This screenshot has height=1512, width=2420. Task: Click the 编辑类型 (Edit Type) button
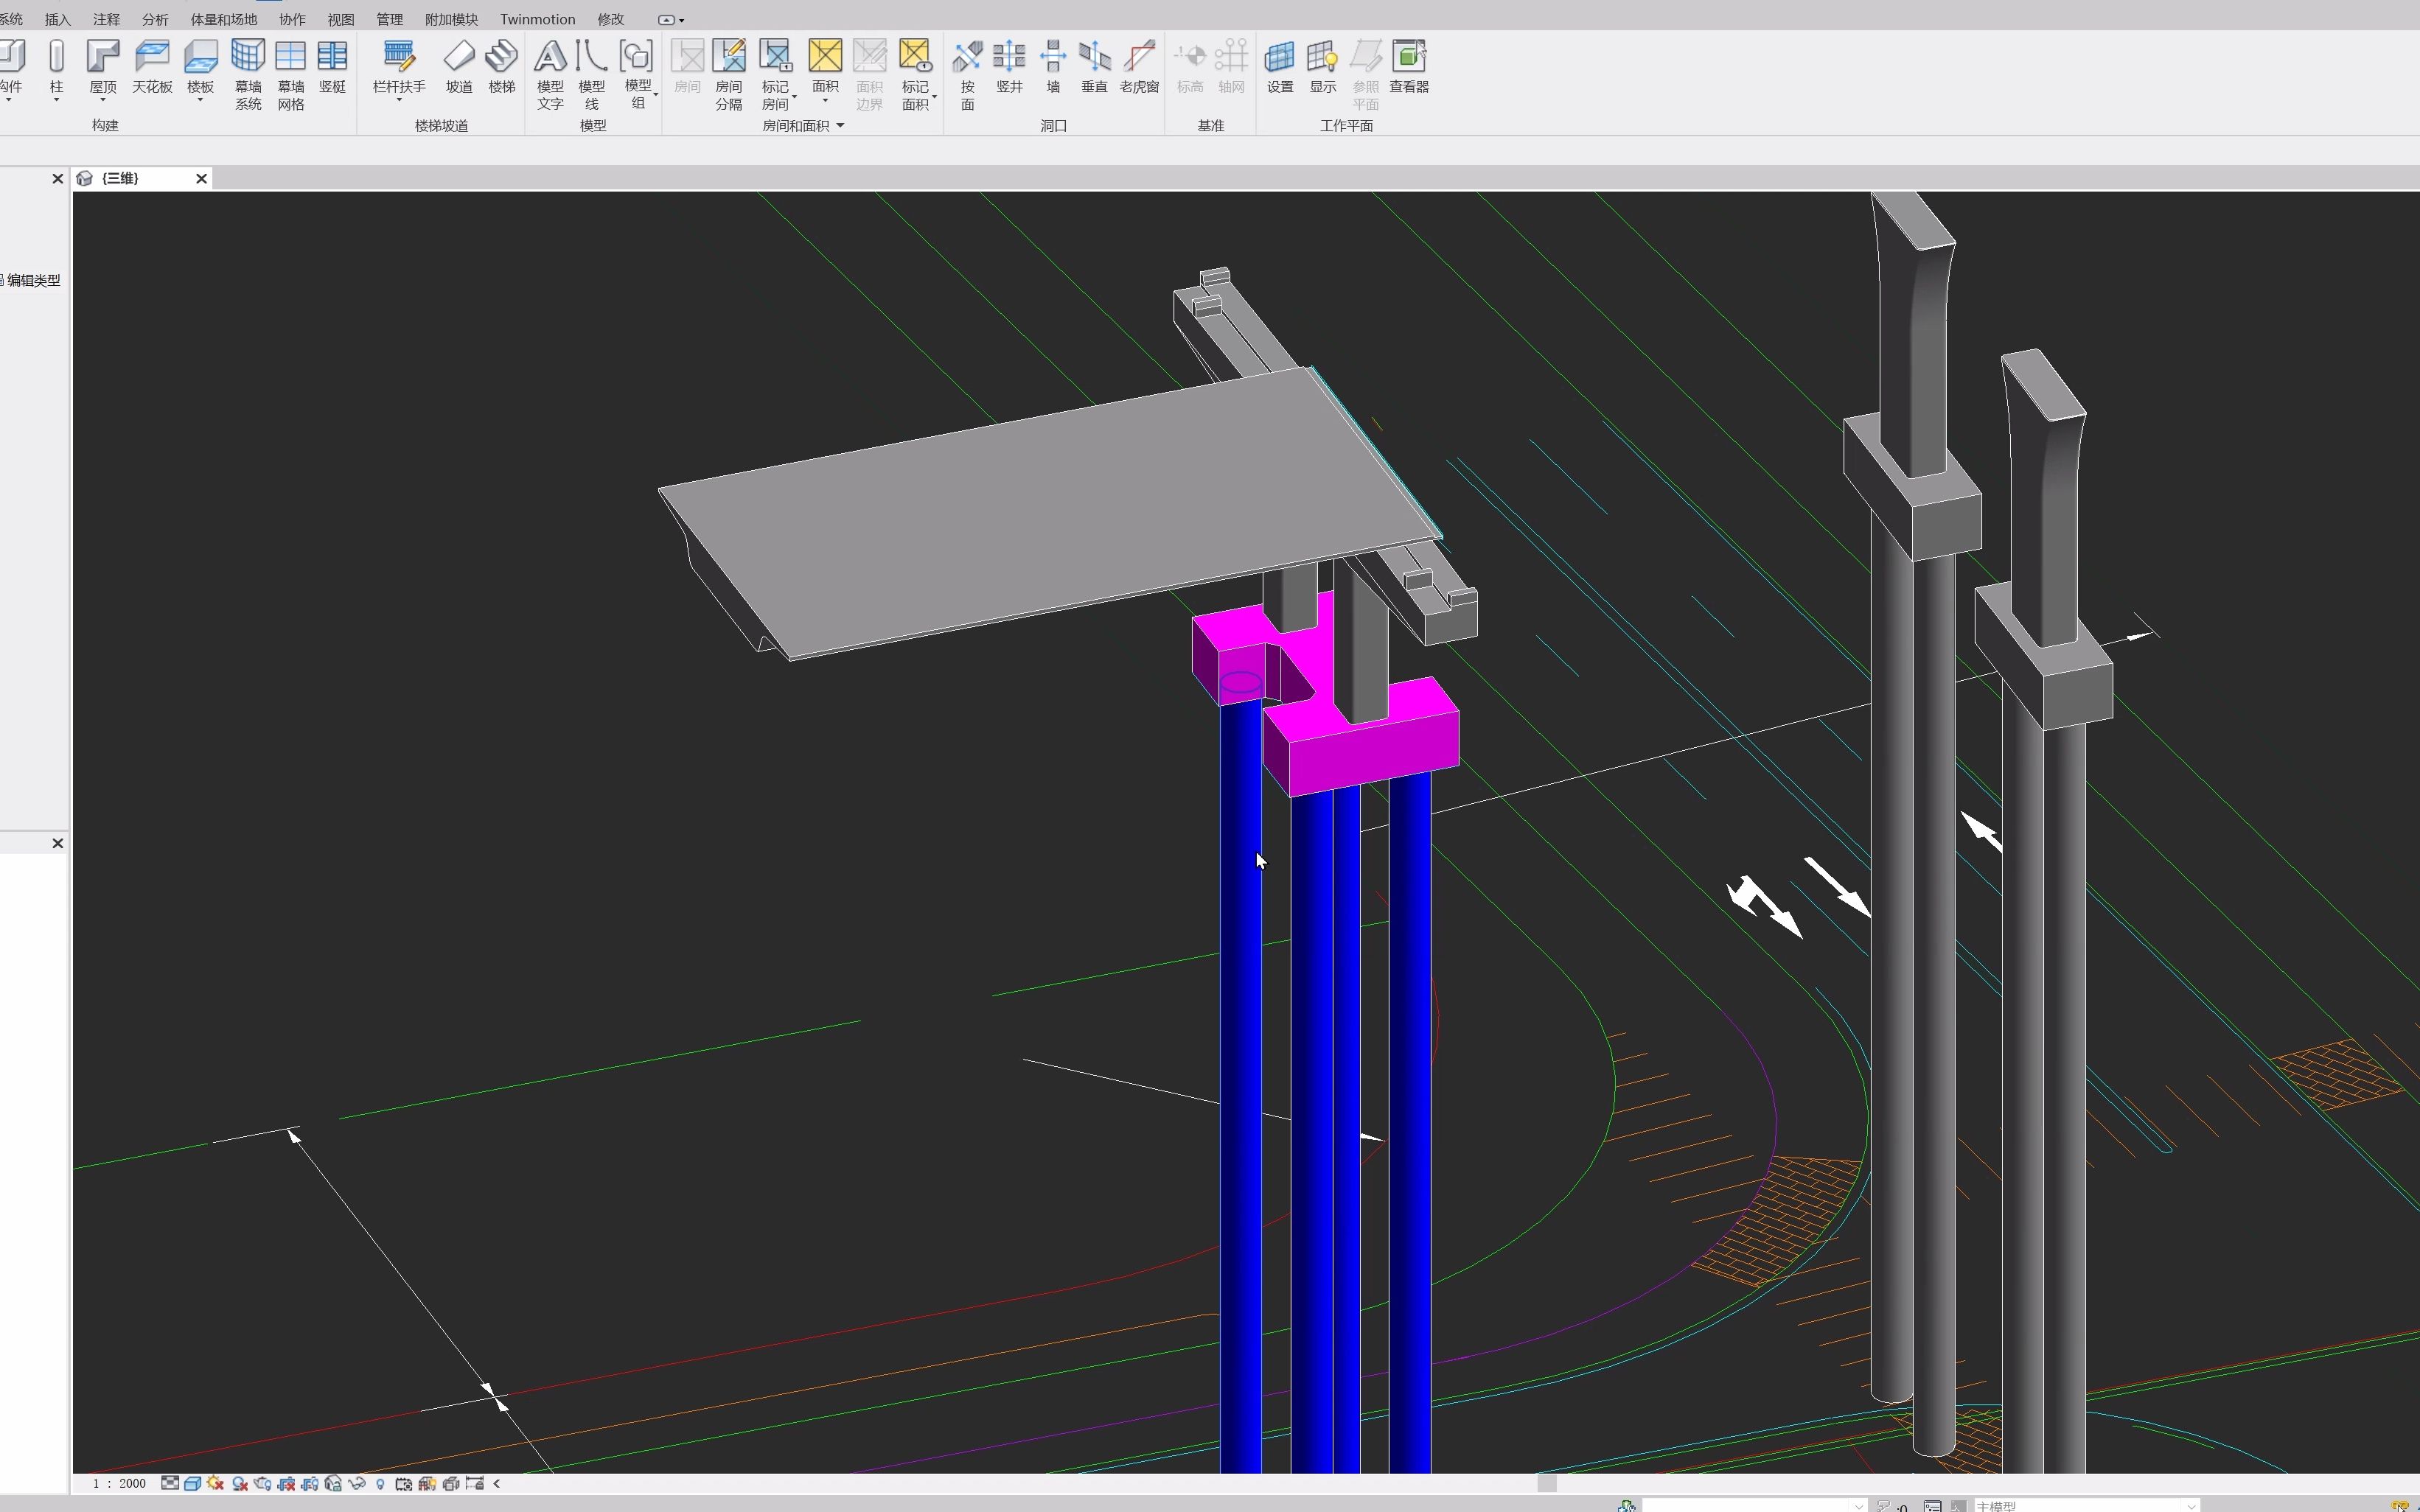[x=30, y=280]
